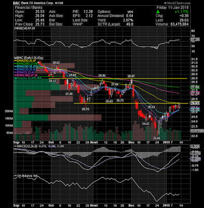Click the magenta EMA(100) legend entry

26,75
